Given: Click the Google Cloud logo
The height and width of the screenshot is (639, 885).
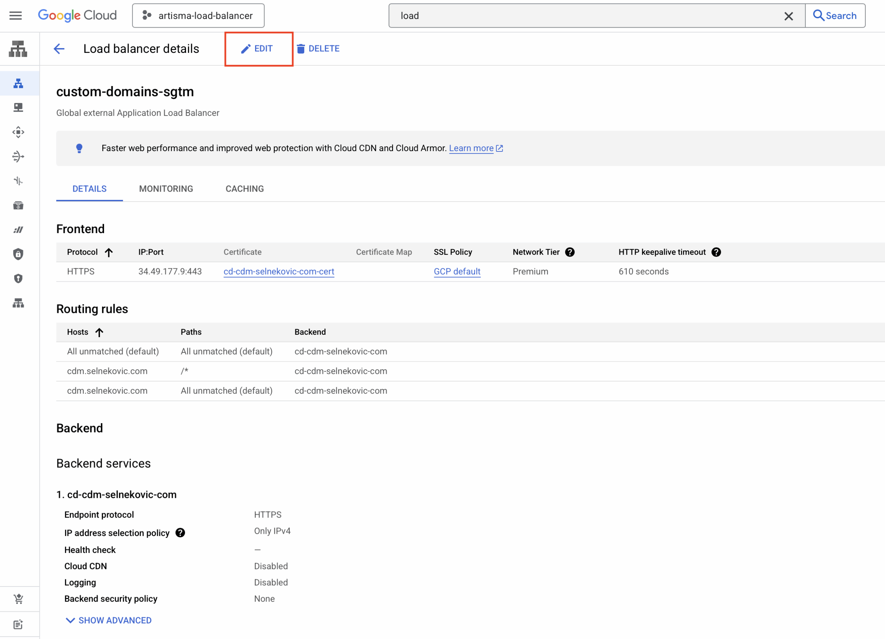Looking at the screenshot, I should tap(77, 15).
